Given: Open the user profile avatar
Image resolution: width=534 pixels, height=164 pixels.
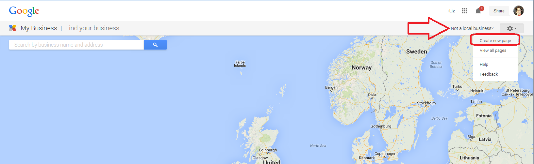Looking at the screenshot, I should pos(519,11).
